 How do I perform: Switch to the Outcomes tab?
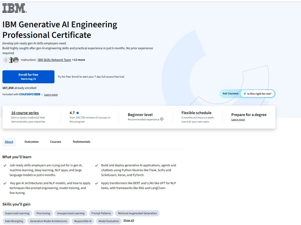[31, 142]
